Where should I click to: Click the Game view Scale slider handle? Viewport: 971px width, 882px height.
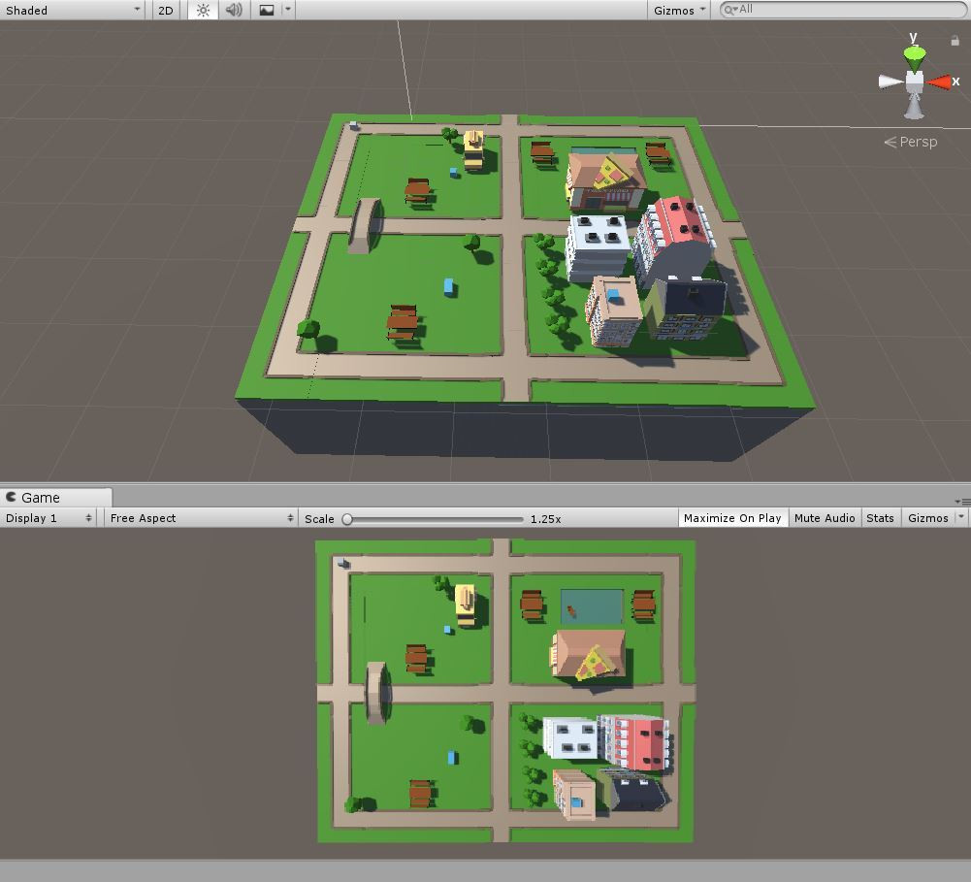coord(347,519)
